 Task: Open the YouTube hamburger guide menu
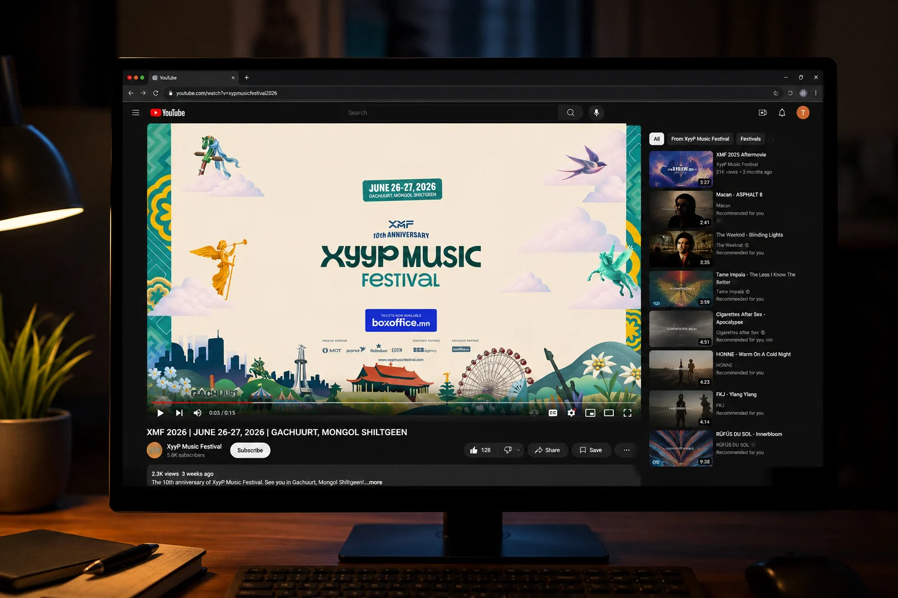136,113
